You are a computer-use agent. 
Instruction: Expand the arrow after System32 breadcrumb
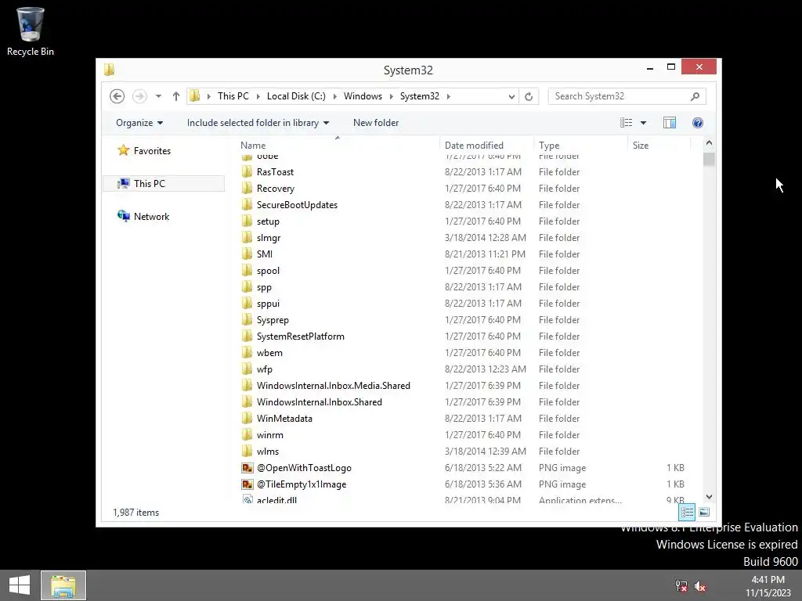coord(449,96)
